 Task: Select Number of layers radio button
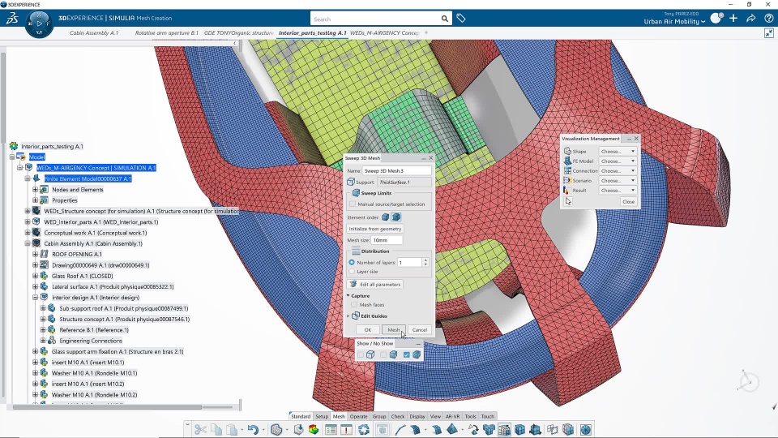pos(352,262)
